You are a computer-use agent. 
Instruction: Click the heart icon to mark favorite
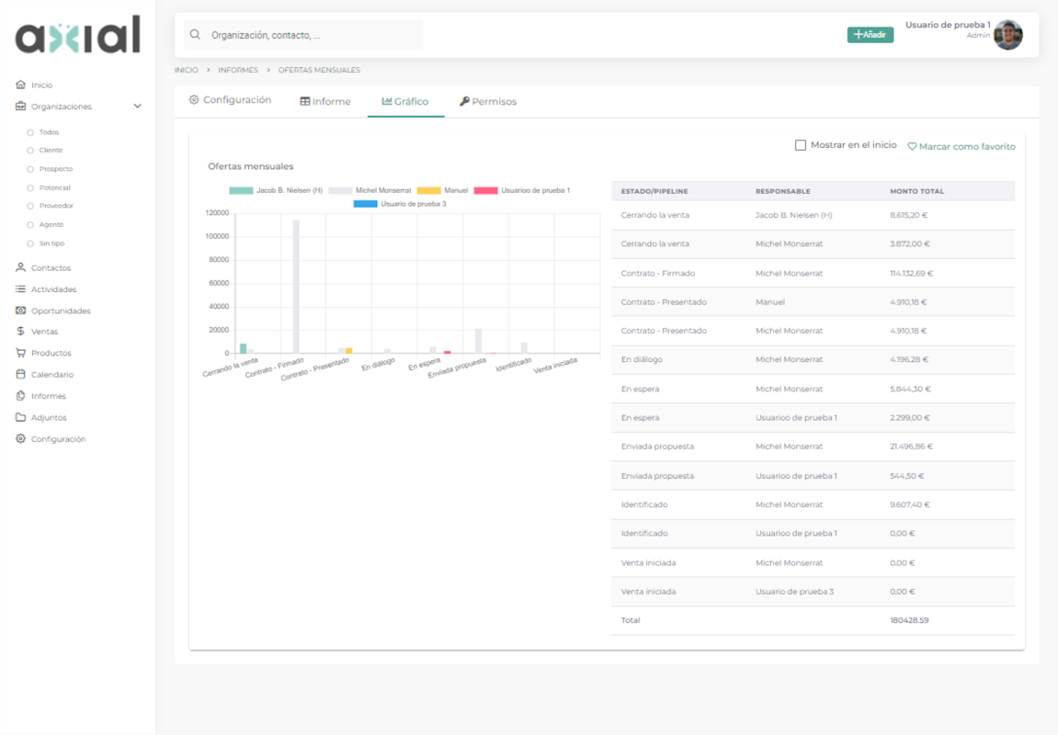(912, 146)
